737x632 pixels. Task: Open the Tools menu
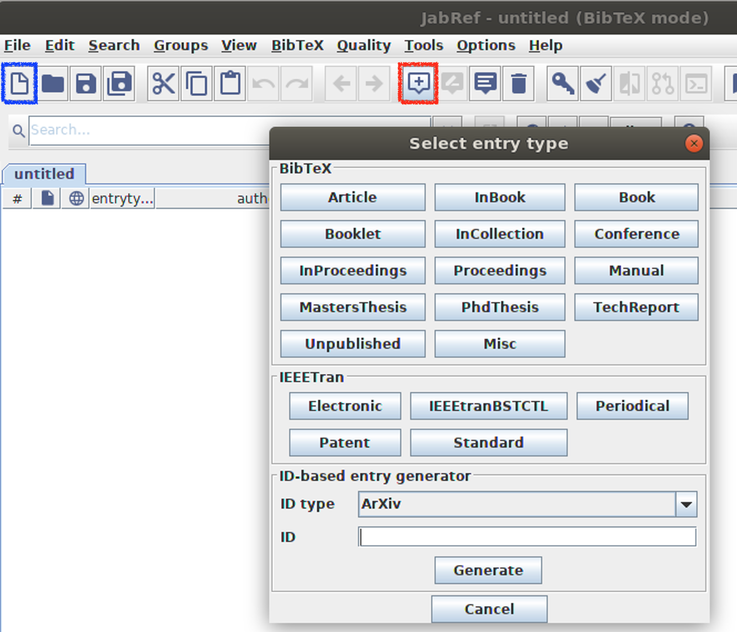[x=423, y=45]
